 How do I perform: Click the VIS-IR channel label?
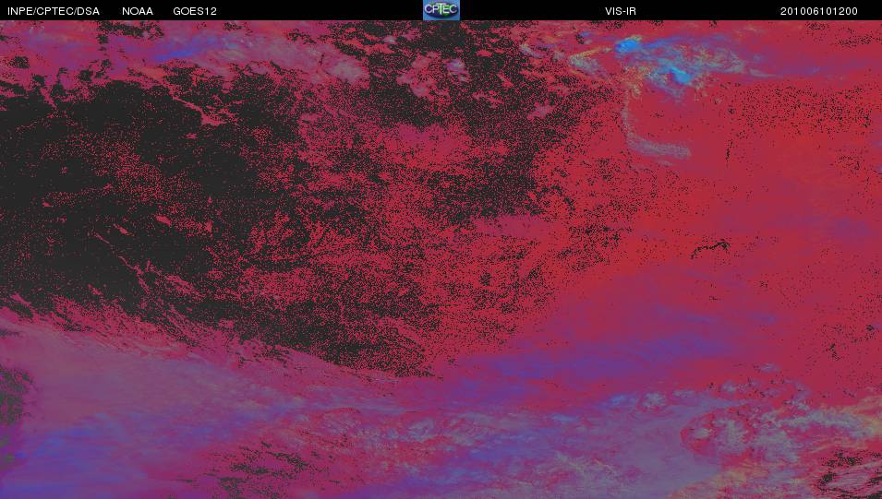coord(621,11)
